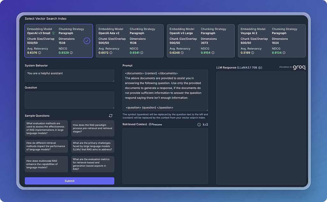Select the Voyage AI 2 index card

[272, 41]
